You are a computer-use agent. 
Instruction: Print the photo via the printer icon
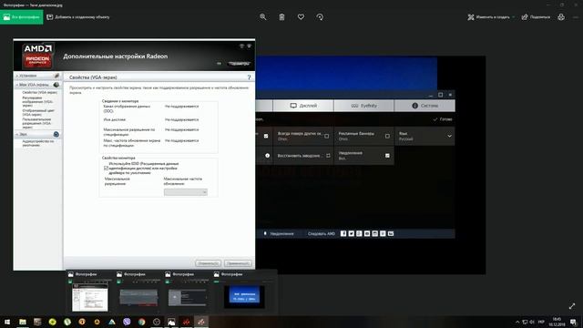561,17
